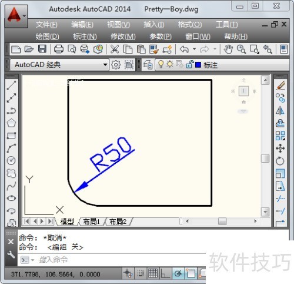Select the Rotate modify tool
Viewport: 294px width, 284px height.
(280, 161)
